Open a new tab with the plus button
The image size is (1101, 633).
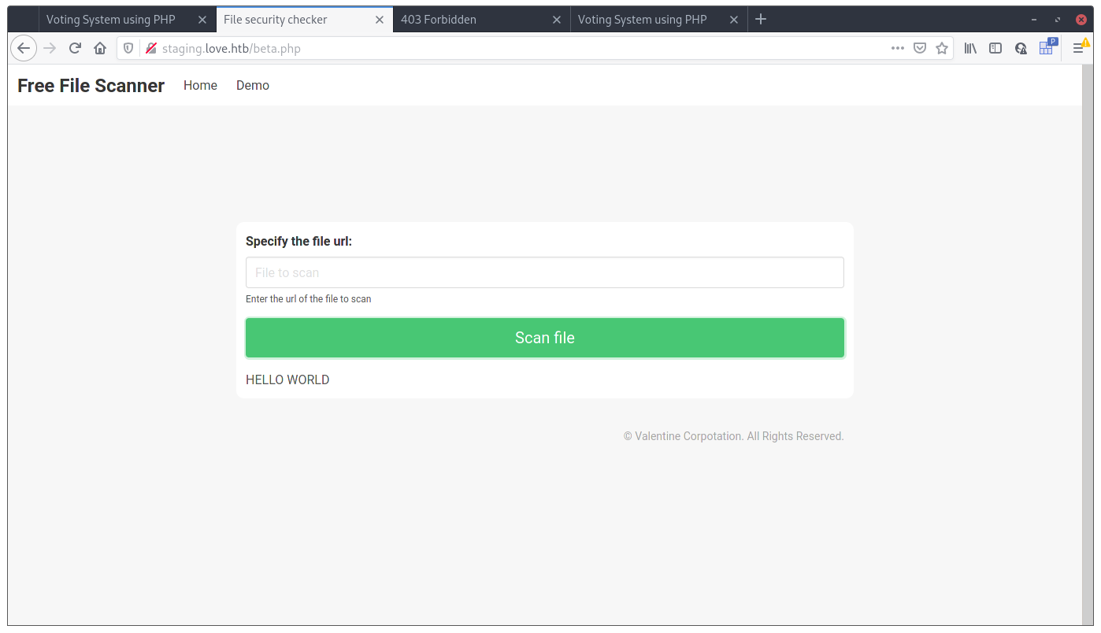click(761, 19)
